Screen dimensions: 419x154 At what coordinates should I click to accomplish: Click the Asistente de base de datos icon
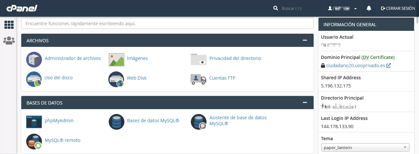coord(199,122)
